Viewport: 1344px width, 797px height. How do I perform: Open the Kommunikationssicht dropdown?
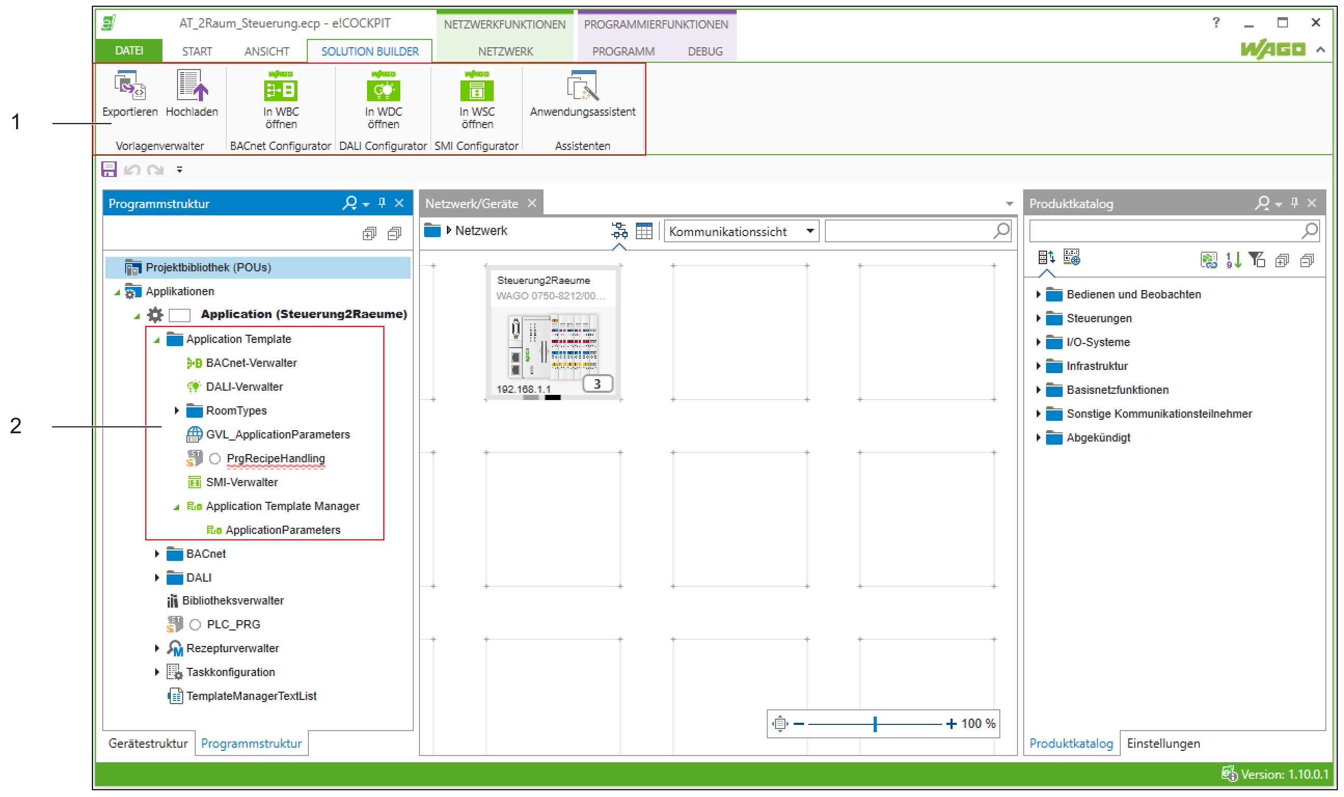[x=741, y=231]
